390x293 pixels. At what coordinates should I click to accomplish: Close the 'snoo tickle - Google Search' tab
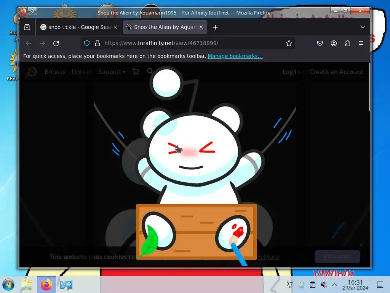click(x=115, y=27)
